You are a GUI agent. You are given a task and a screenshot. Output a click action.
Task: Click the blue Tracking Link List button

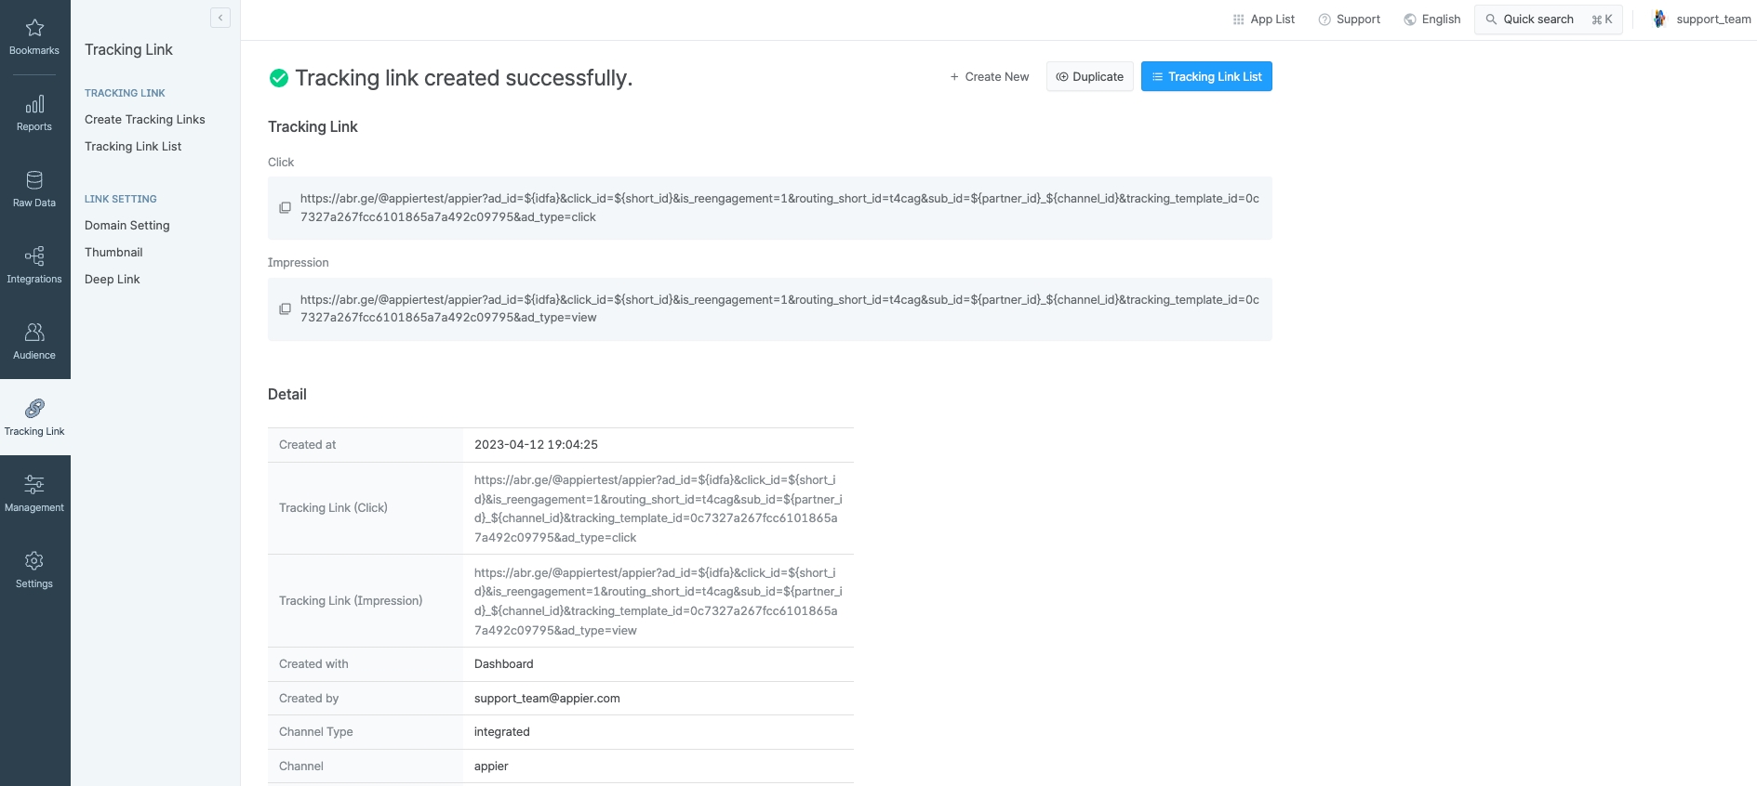click(1206, 77)
